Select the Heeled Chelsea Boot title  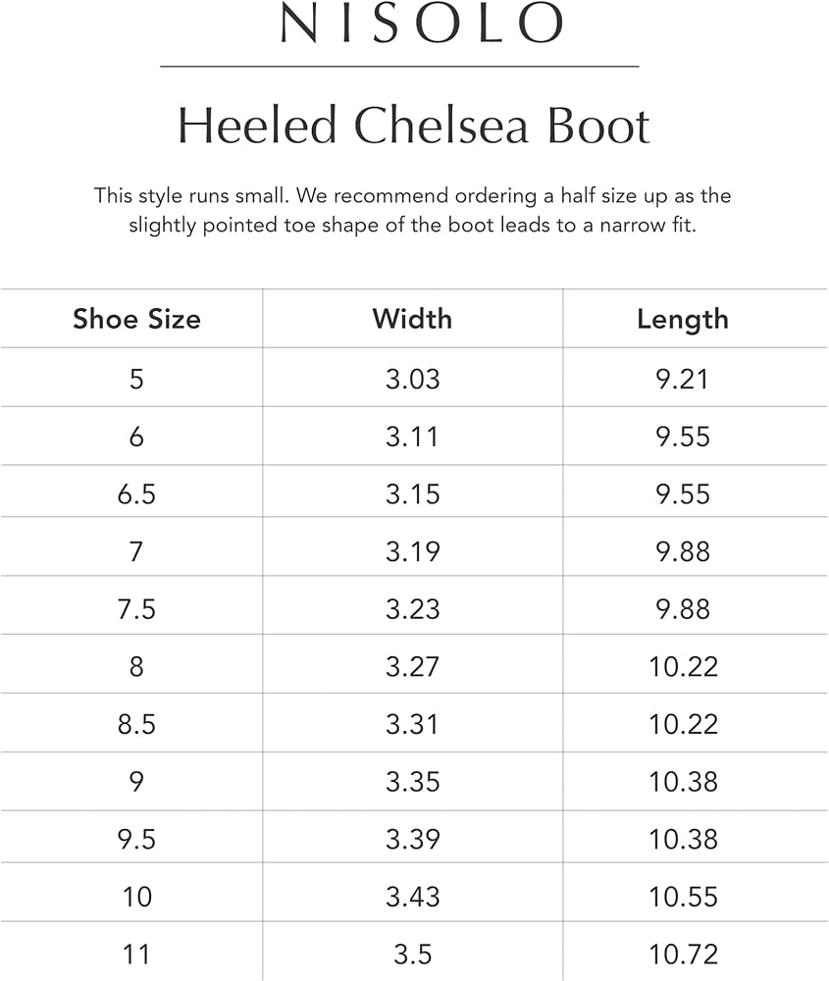(x=414, y=126)
